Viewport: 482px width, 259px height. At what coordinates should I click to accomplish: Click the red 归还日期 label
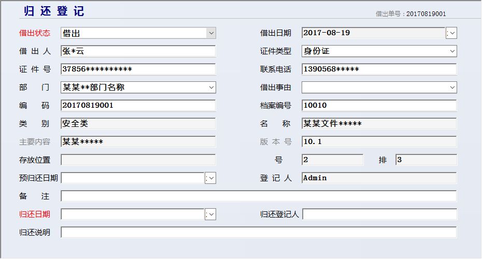point(34,214)
